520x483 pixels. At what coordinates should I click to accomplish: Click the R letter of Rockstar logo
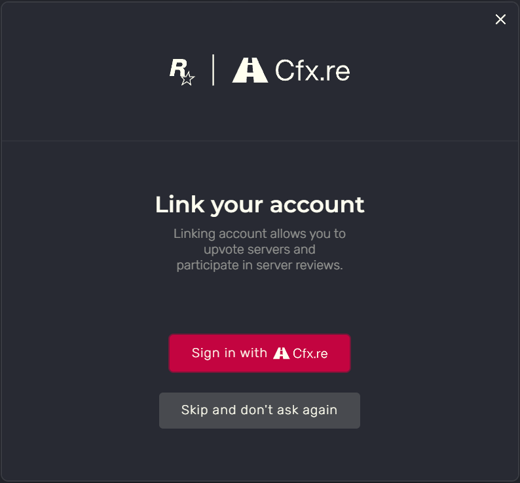click(177, 68)
